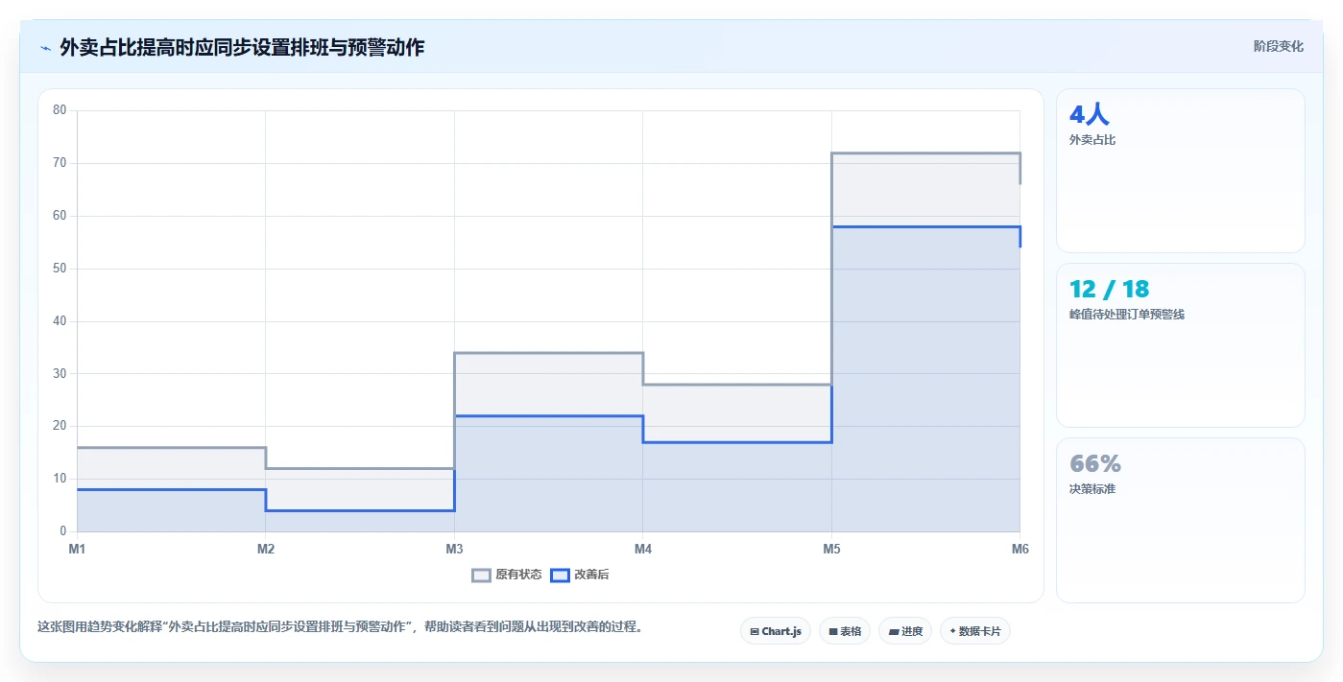This screenshot has height=682, width=1343.
Task: Click the 80 value on the y-axis
Action: pos(60,110)
